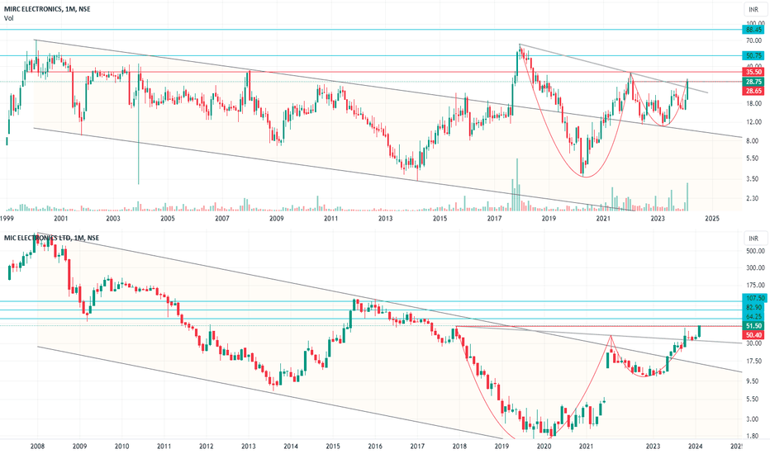The image size is (770, 454).
Task: Click the 2.30 price axis value
Action: [753, 199]
